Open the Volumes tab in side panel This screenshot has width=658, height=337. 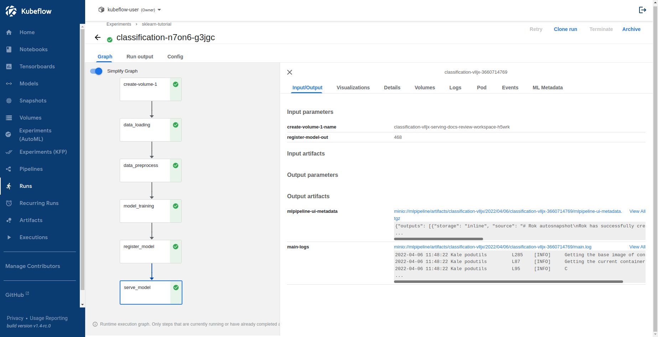click(x=425, y=88)
